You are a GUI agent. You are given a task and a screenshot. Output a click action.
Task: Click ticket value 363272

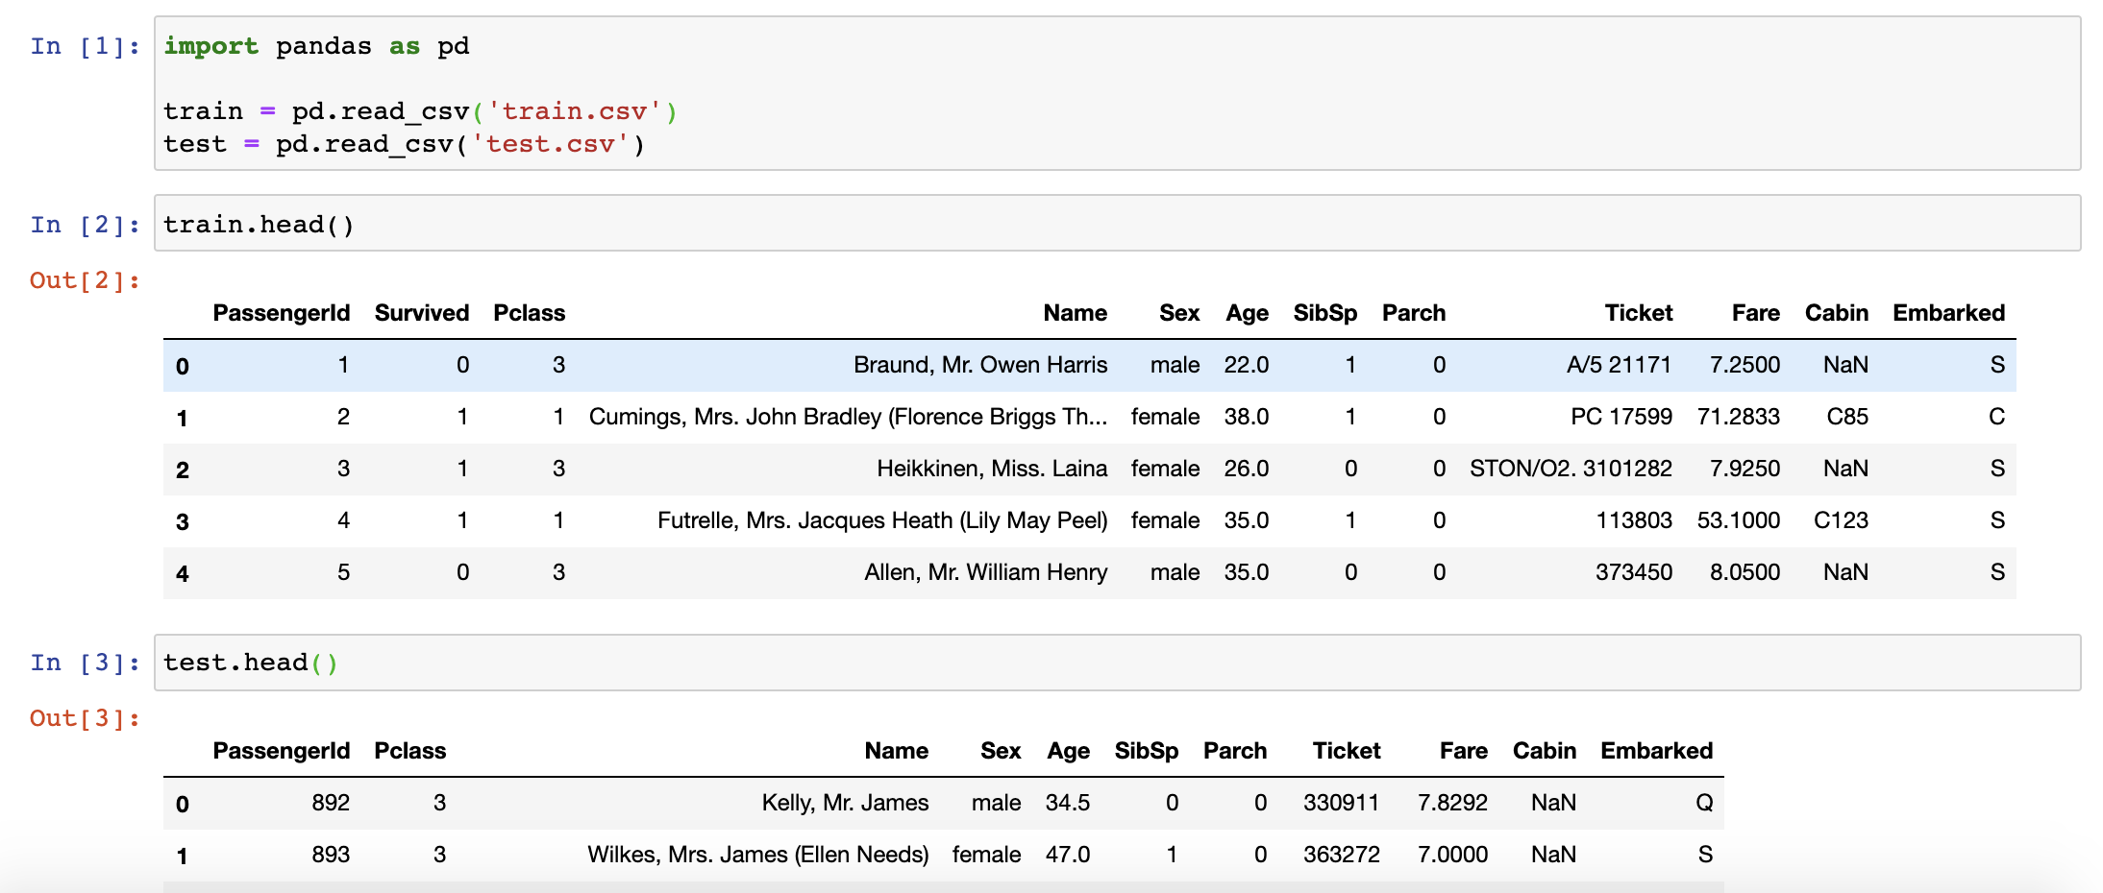(1342, 855)
